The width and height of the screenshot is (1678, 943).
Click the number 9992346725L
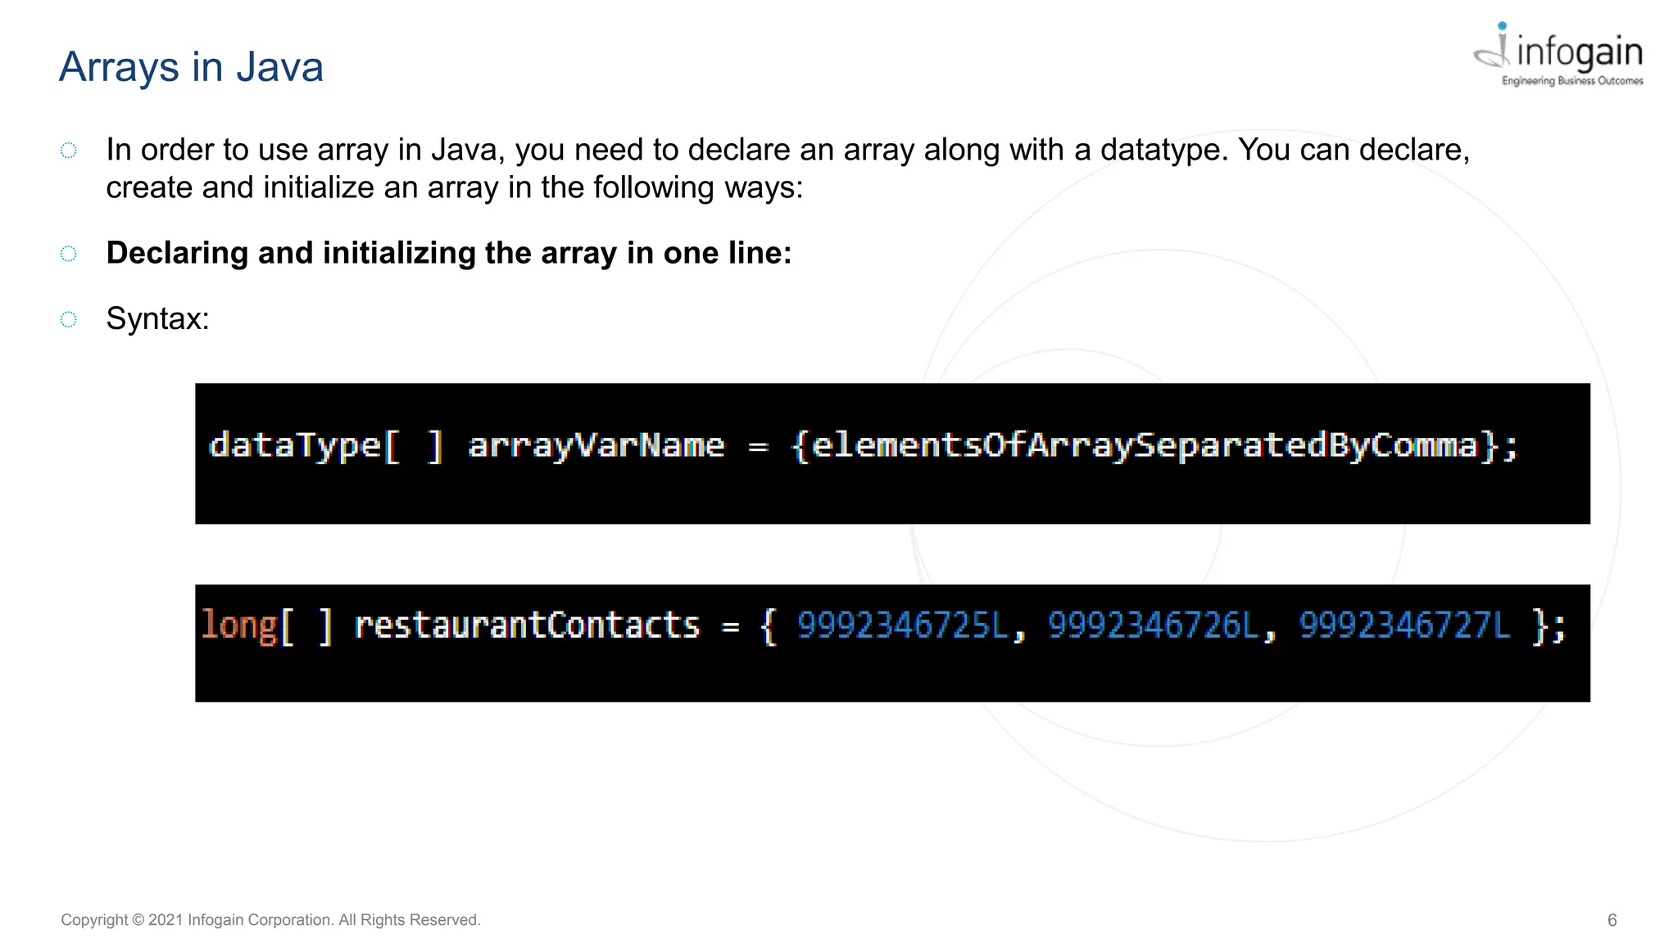point(902,625)
